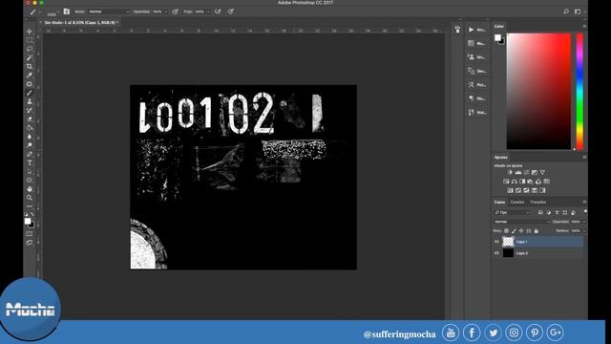The height and width of the screenshot is (344, 611).
Task: Select the Crop tool
Action: click(30, 66)
